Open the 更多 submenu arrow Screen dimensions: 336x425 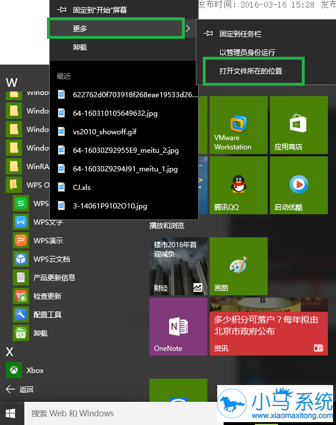188,28
